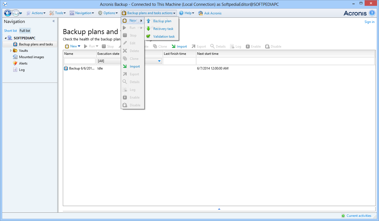
Task: Open the Tools menu
Action: click(58, 13)
